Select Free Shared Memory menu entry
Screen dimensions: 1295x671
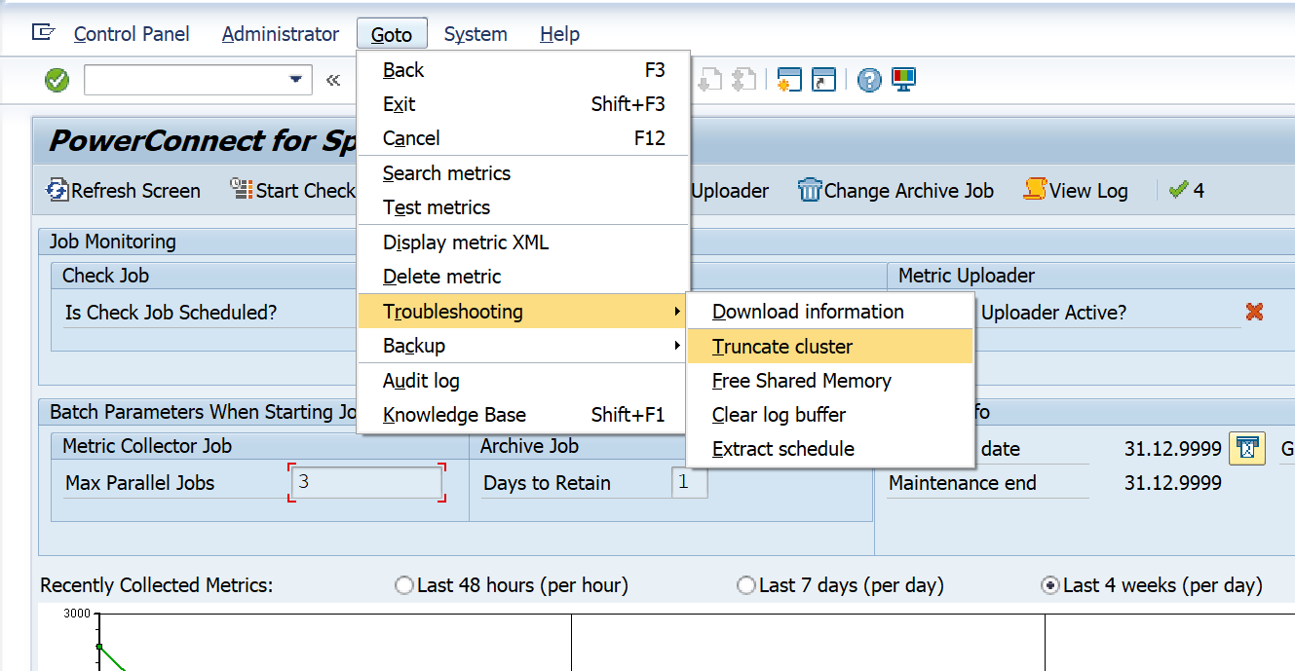pyautogui.click(x=801, y=381)
